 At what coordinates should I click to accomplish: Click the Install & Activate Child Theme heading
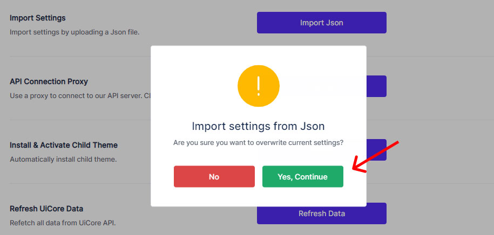tap(64, 145)
